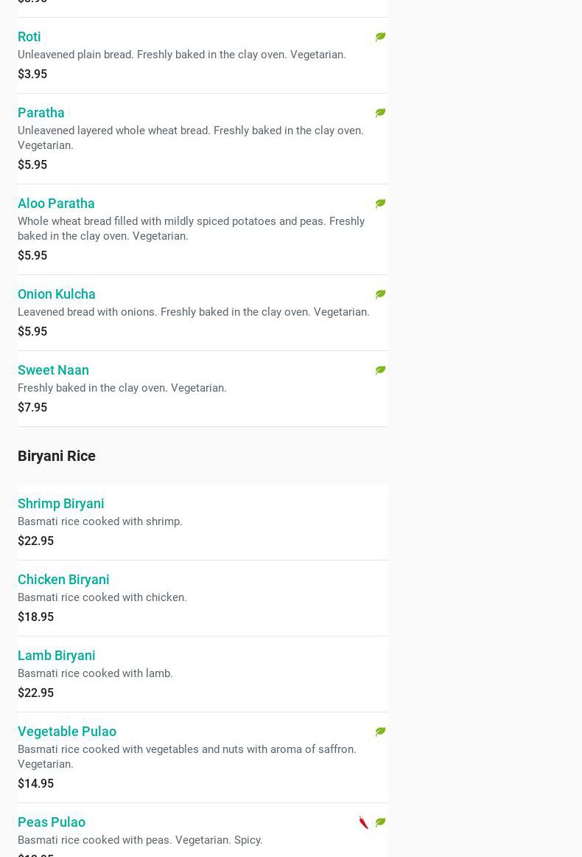Click the spicy chili icon for Peas Pulao
582x857 pixels.
pos(364,822)
